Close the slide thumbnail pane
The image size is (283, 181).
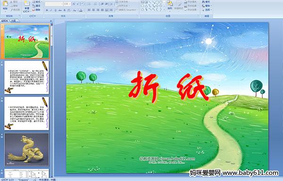pos(51,21)
